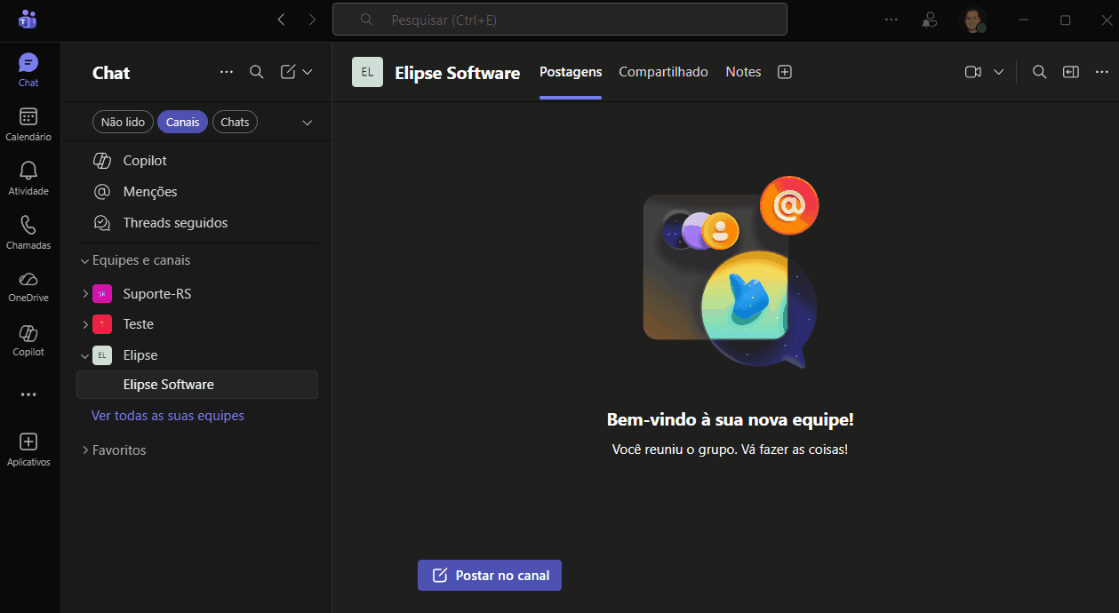Click the Pesquisar search box
The image size is (1119, 613).
coord(560,19)
